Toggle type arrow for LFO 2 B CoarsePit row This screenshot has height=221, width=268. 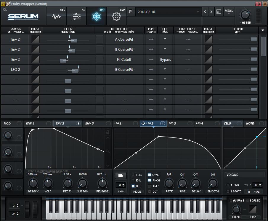pos(151,69)
